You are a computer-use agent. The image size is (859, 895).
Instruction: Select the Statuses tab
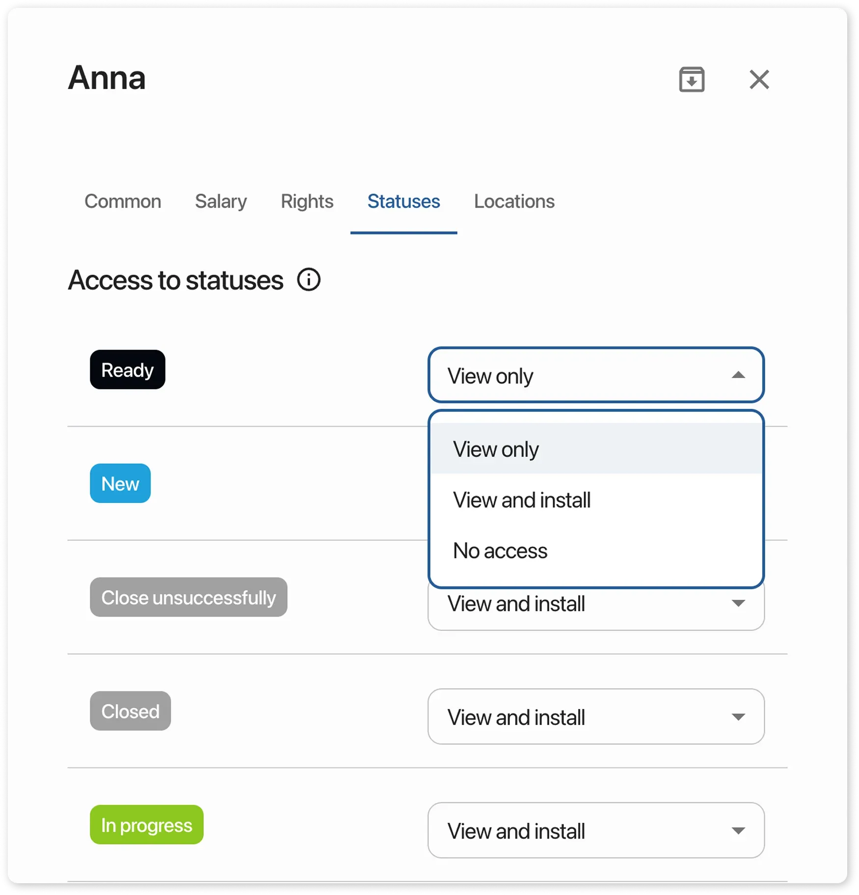(403, 201)
